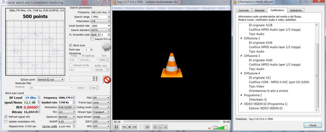Click the Chiudi button
The image size is (326, 132).
[x=313, y=125]
